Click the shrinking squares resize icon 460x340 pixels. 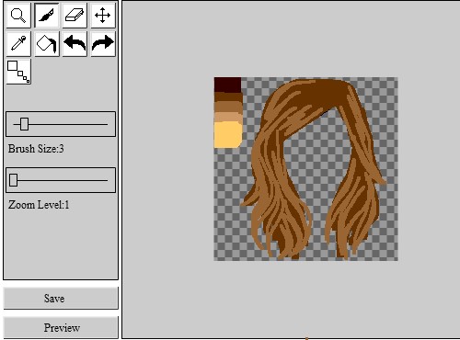[x=18, y=72]
